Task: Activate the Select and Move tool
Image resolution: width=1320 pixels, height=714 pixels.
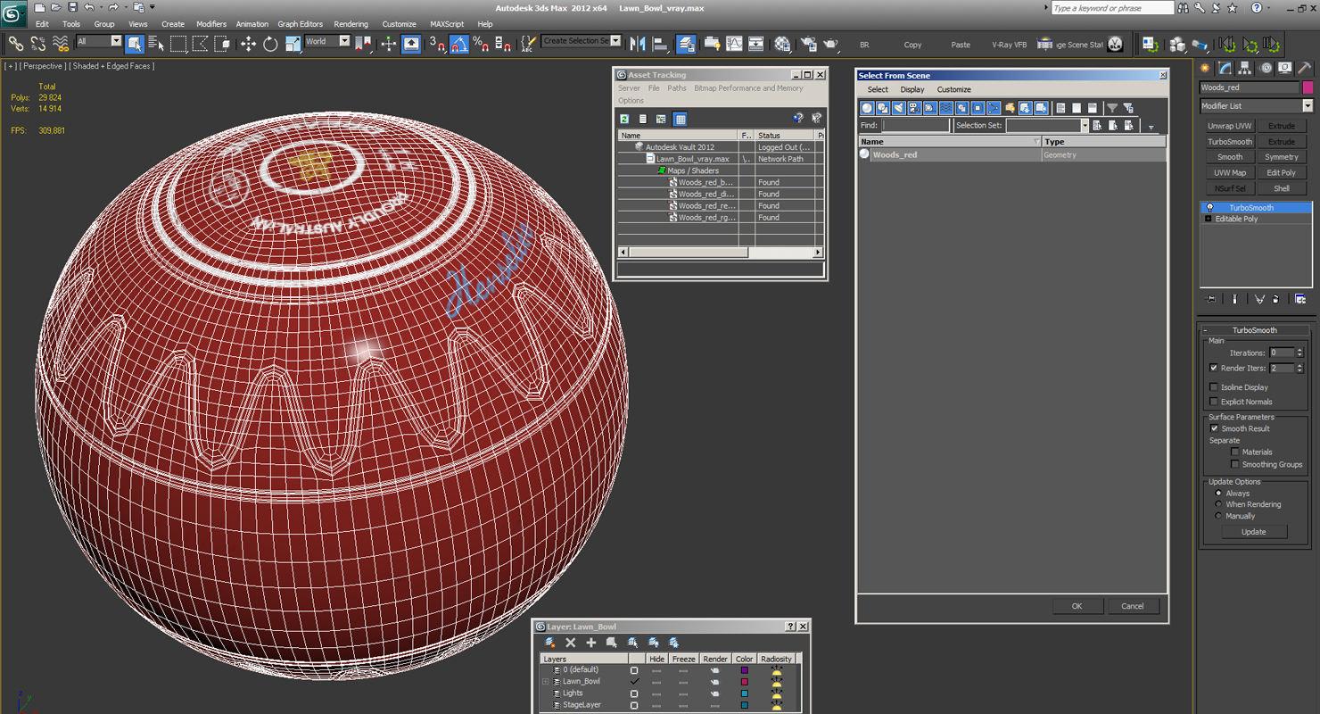Action: click(248, 44)
